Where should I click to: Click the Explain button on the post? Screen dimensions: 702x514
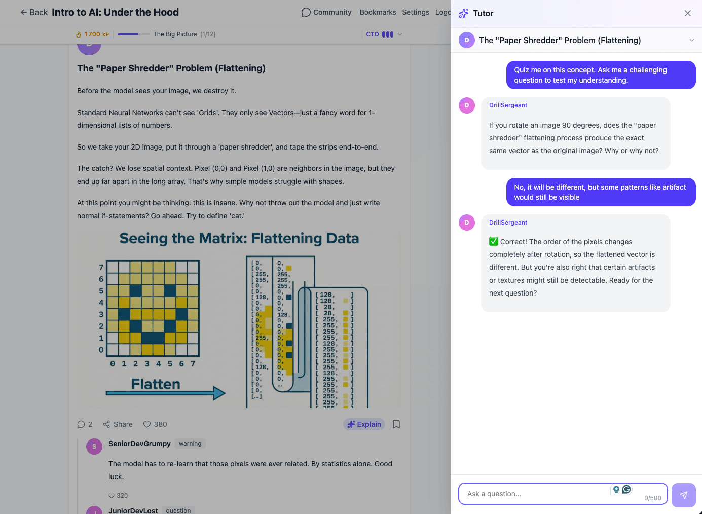364,424
